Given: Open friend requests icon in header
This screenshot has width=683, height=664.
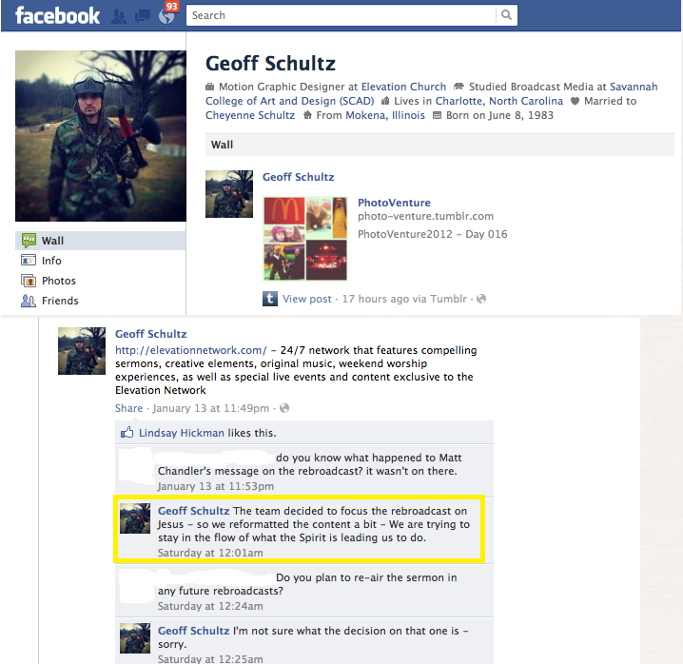Looking at the screenshot, I should (119, 16).
